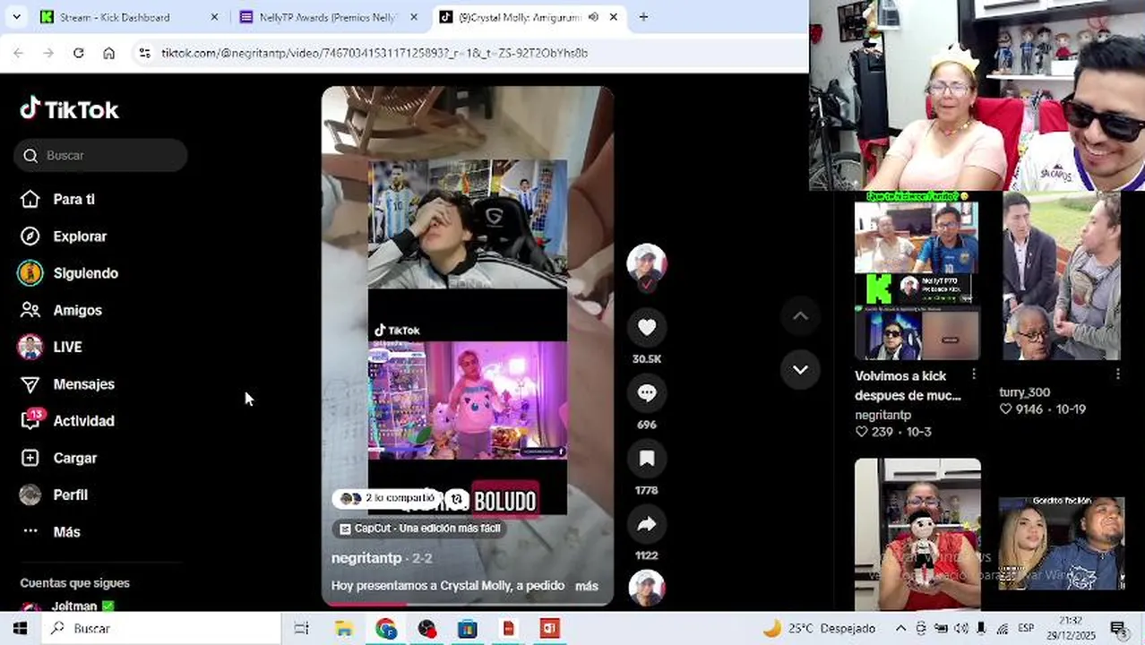The width and height of the screenshot is (1145, 645).
Task: Click the repost icon beside '2 lo compartió'
Action: coord(456,499)
